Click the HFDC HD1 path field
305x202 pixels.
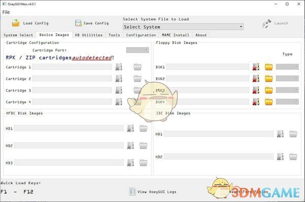click(69, 128)
